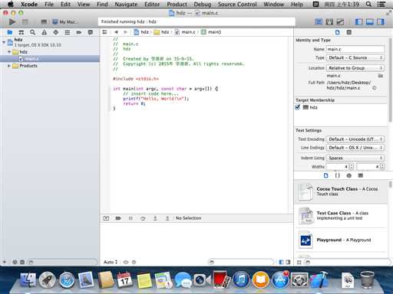Open the Project navigator tab

point(10,32)
